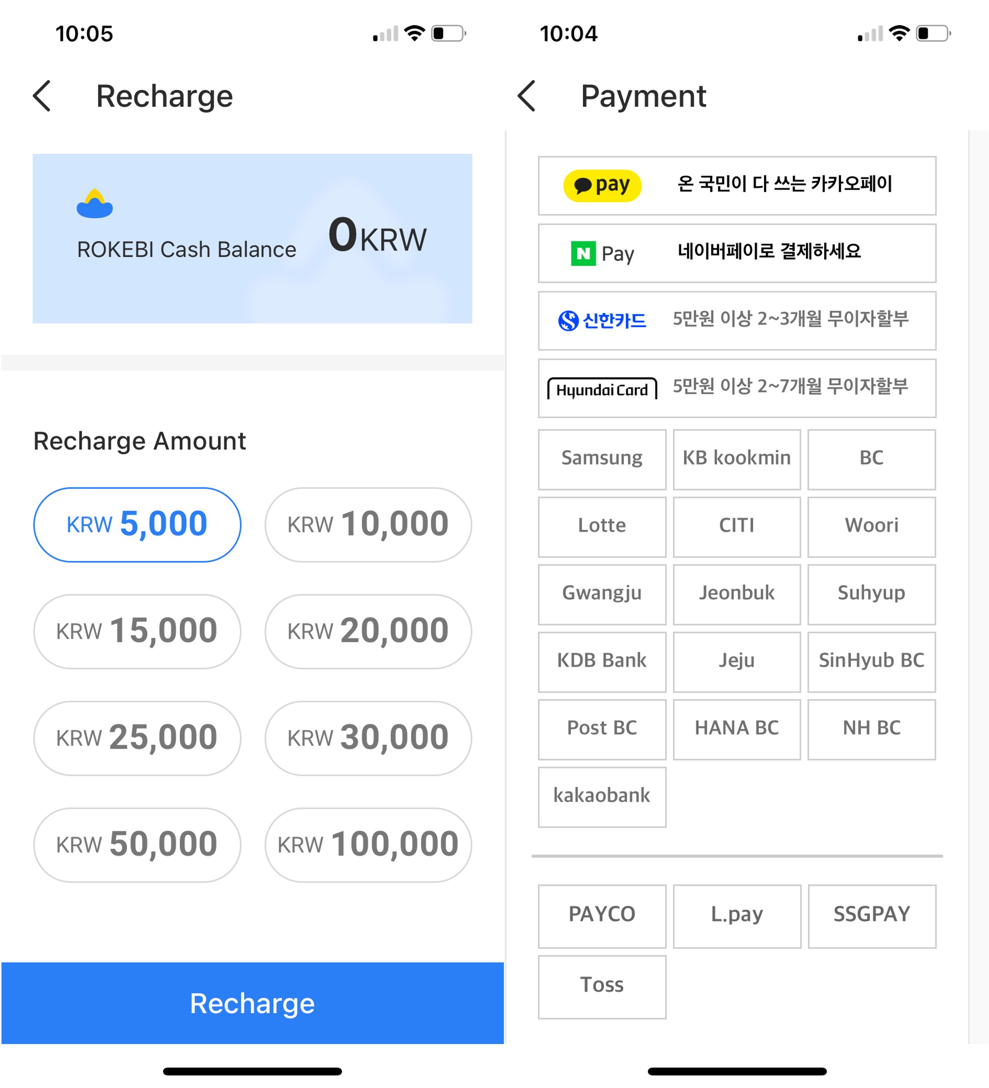Image resolution: width=989 pixels, height=1088 pixels.
Task: Choose the BC card option
Action: tap(872, 460)
